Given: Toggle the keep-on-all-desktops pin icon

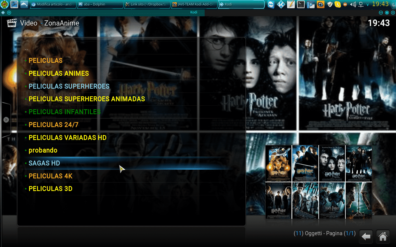Looking at the screenshot, I should tap(9, 13).
